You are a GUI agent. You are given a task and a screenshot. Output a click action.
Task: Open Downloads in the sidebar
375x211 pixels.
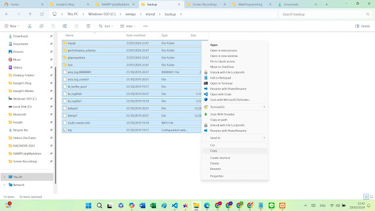click(21, 36)
